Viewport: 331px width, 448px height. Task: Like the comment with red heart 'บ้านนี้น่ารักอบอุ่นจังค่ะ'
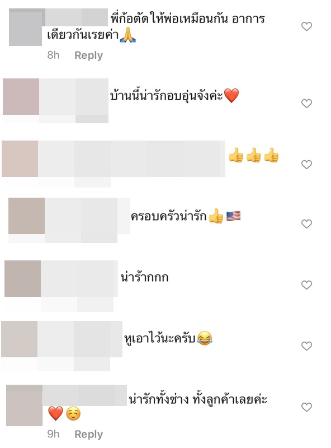(306, 103)
